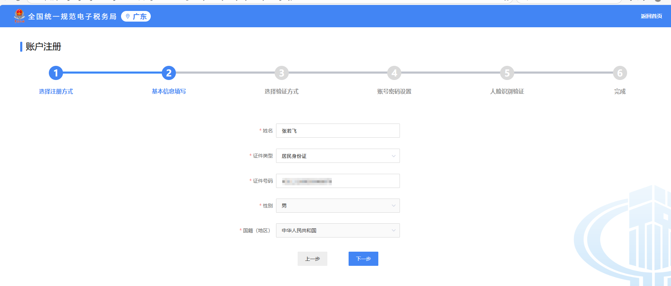Click the step 6 circle icon

pos(620,73)
